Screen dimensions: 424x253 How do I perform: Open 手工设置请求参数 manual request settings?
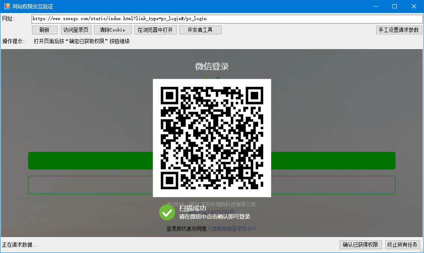click(x=399, y=30)
